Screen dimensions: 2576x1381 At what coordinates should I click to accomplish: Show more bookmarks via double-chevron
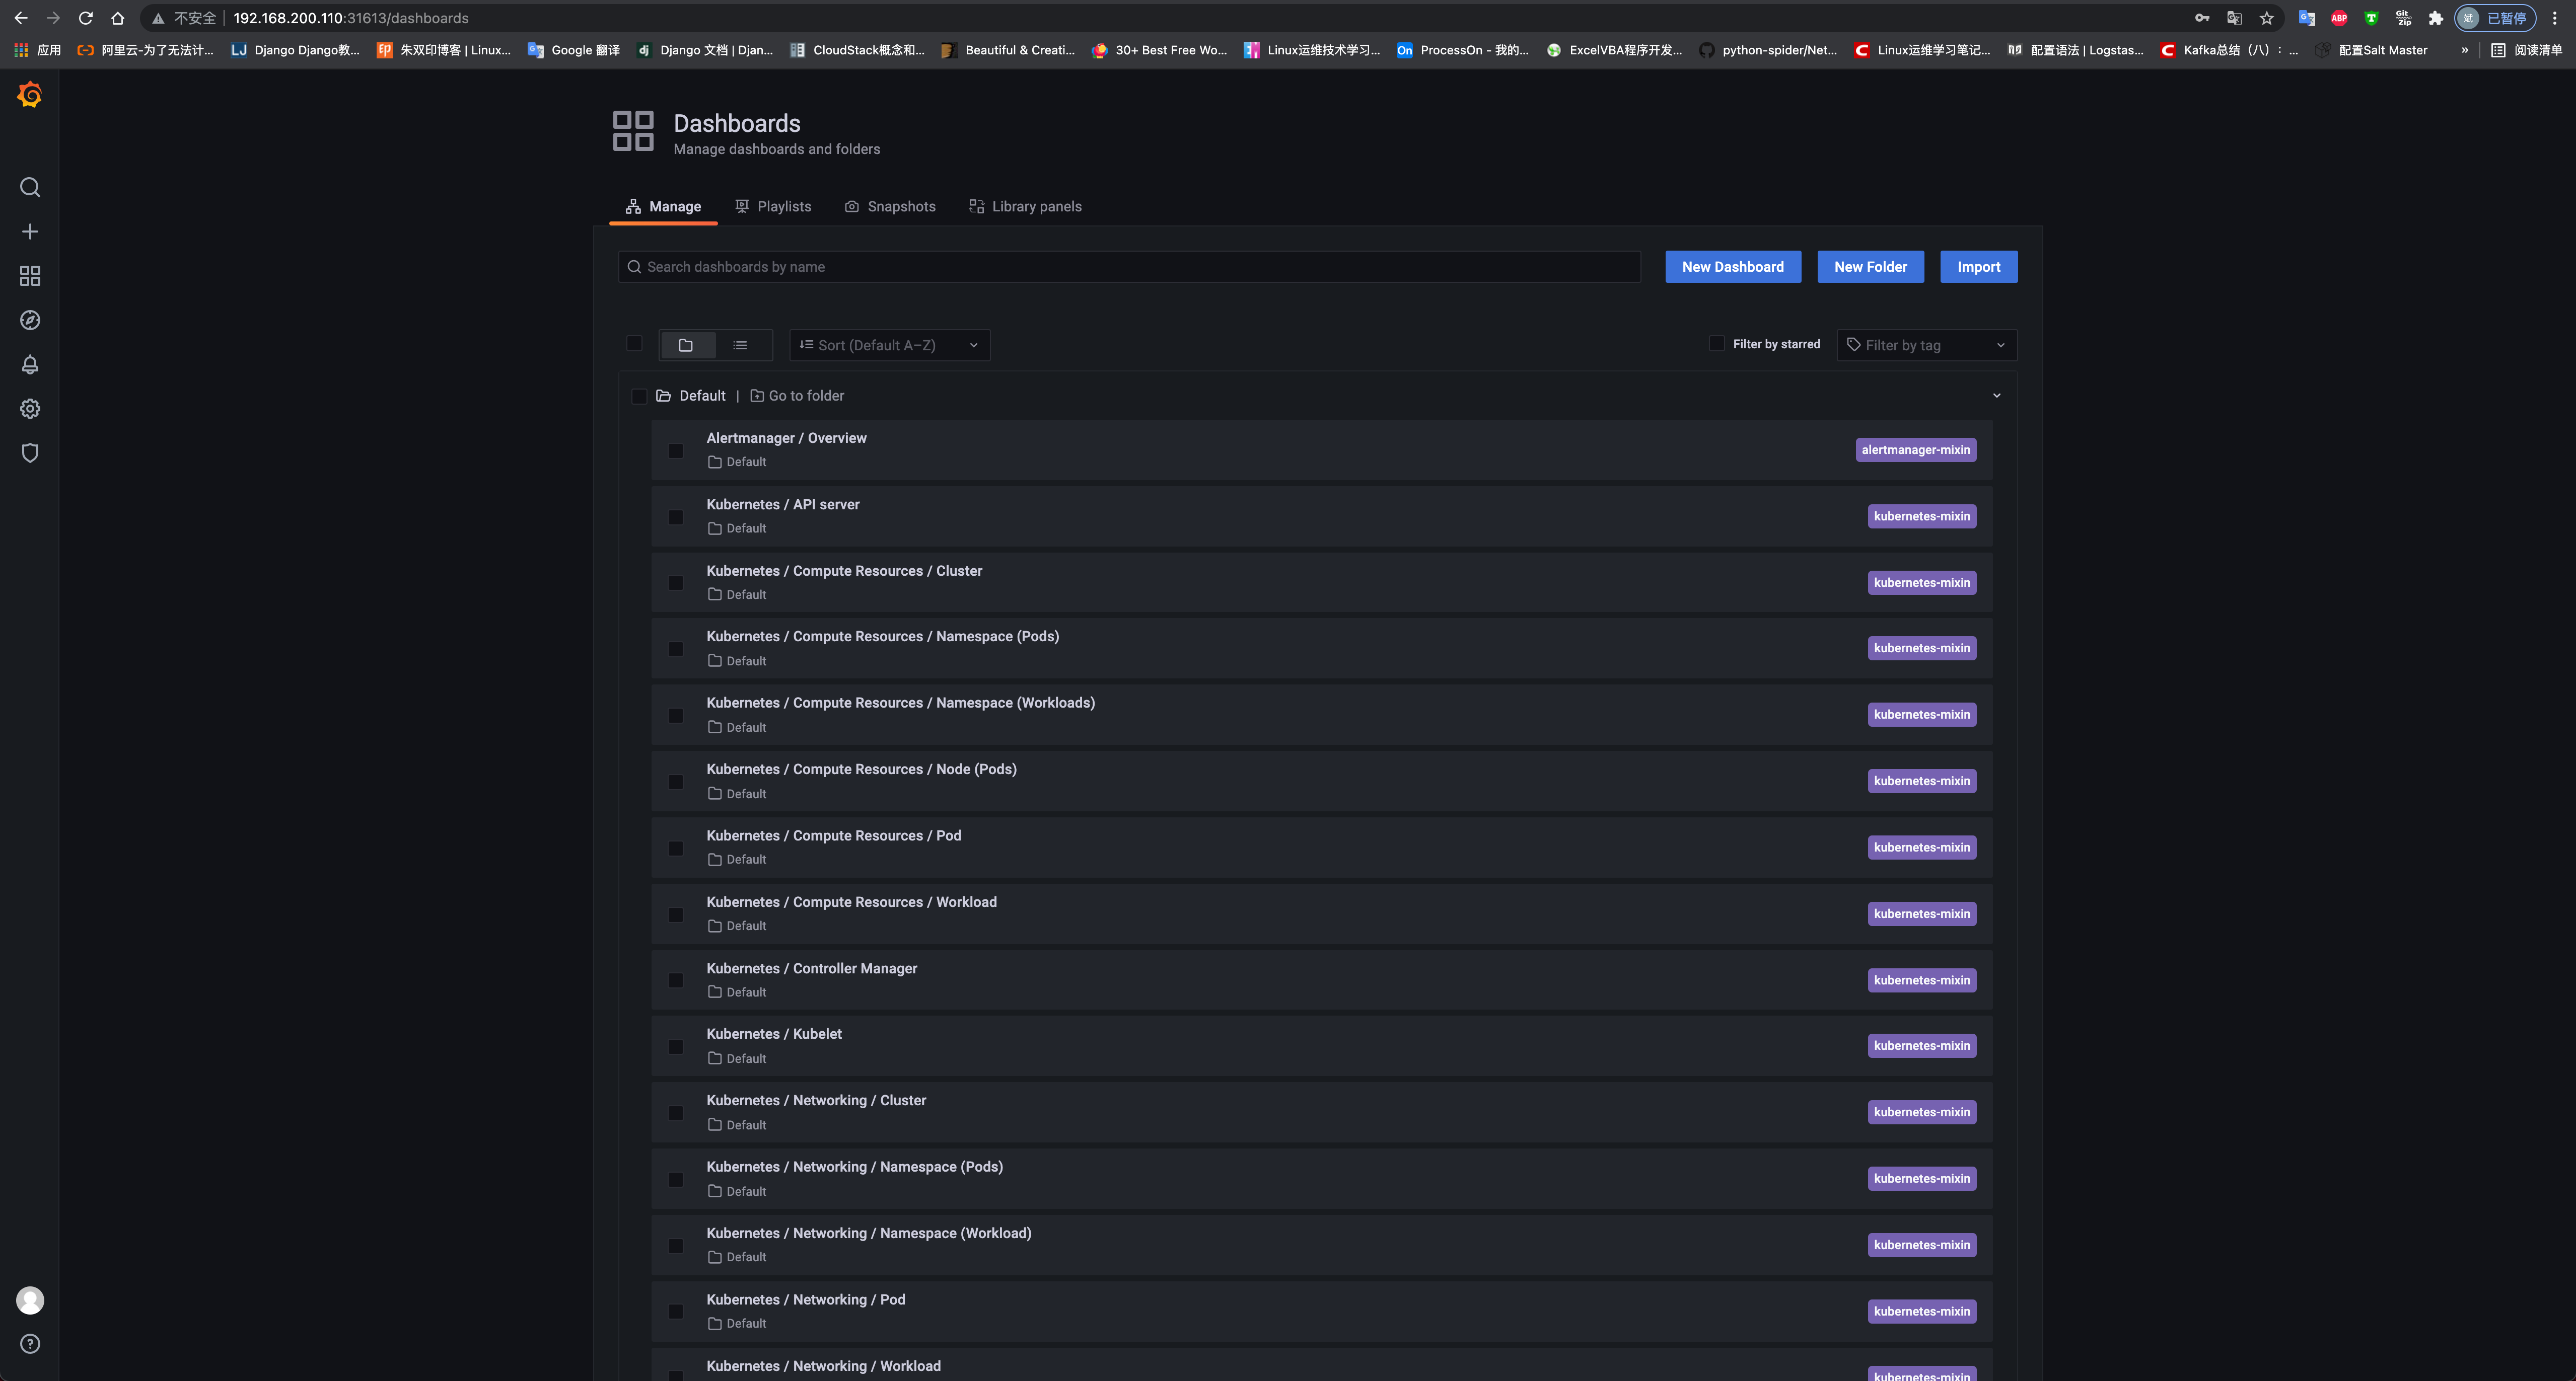(2464, 50)
